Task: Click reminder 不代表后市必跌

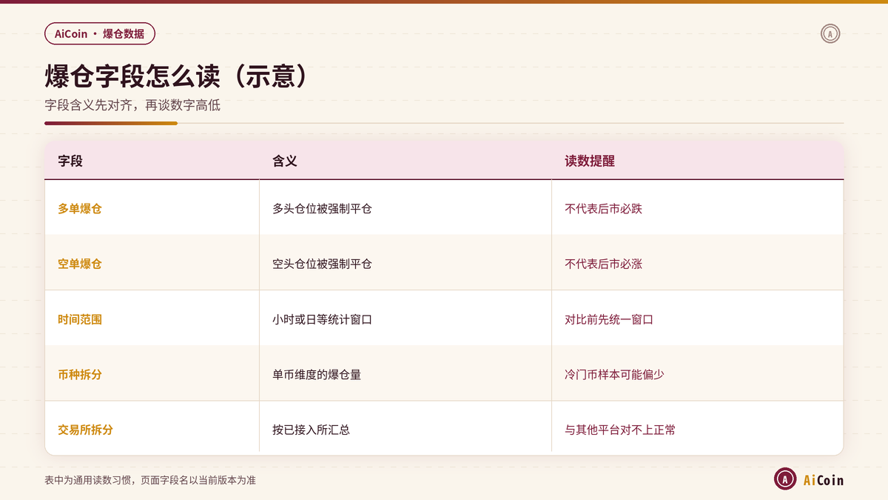Action: [x=603, y=209]
